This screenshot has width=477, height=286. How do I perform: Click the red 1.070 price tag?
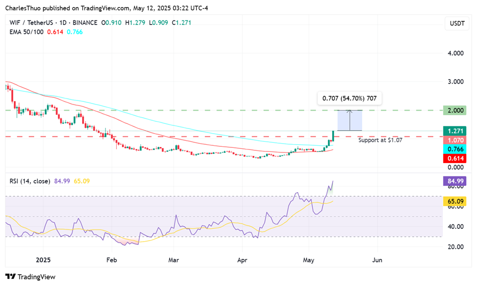coord(455,140)
